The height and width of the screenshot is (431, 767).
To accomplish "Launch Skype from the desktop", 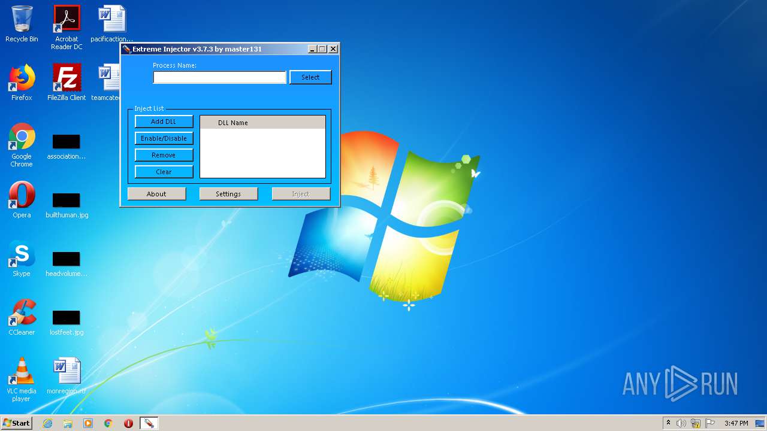I will [x=22, y=259].
